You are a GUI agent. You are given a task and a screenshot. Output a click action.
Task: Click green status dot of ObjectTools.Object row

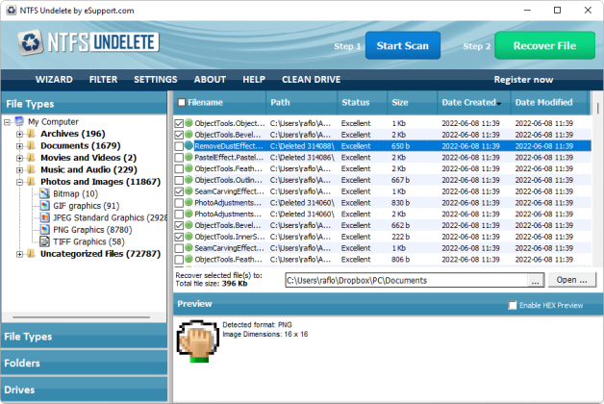pos(189,123)
